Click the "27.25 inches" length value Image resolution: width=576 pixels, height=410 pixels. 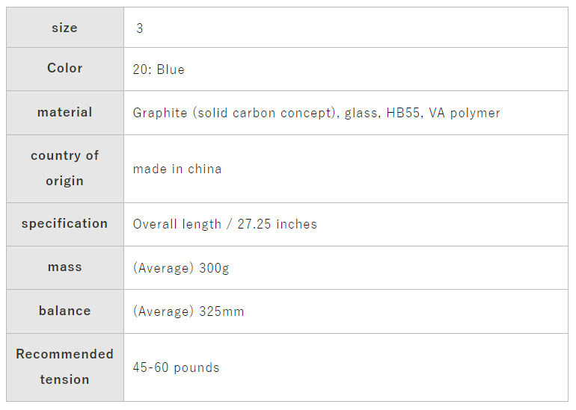[277, 224]
